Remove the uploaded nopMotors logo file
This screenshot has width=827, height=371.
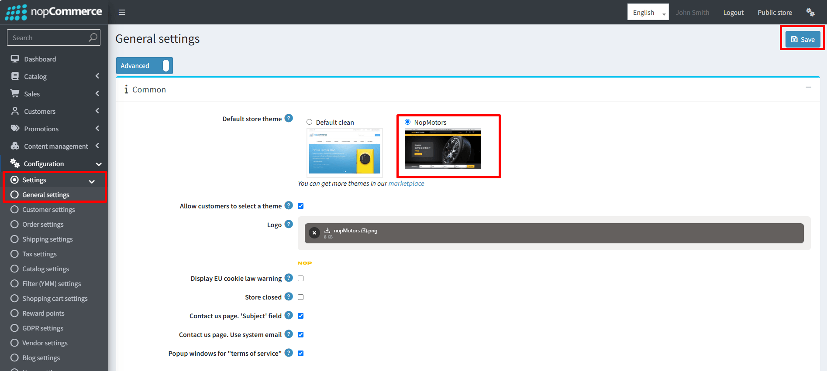pos(314,233)
